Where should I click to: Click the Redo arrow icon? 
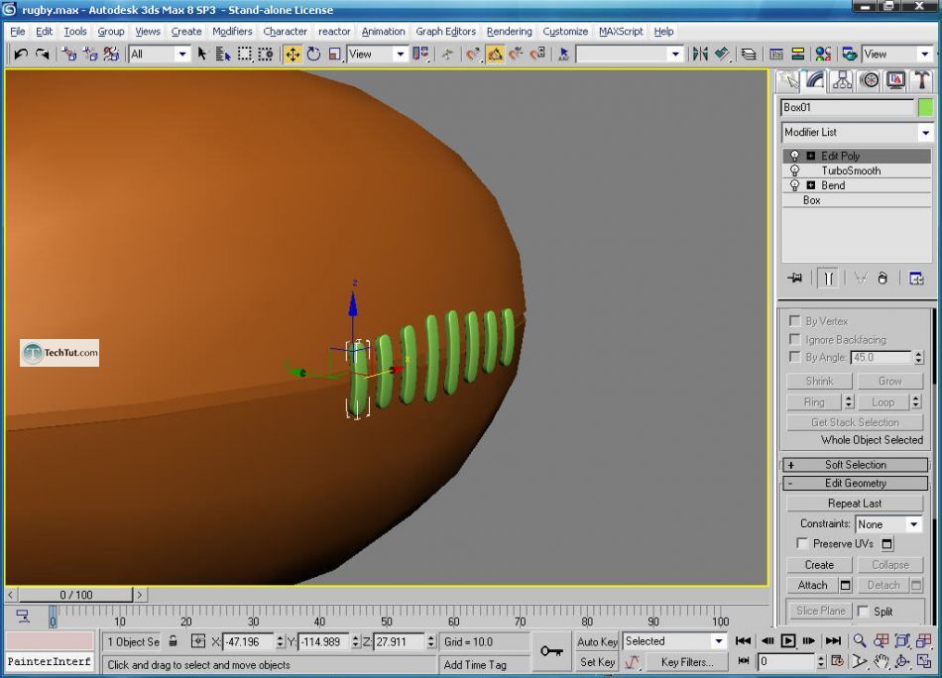pos(42,55)
